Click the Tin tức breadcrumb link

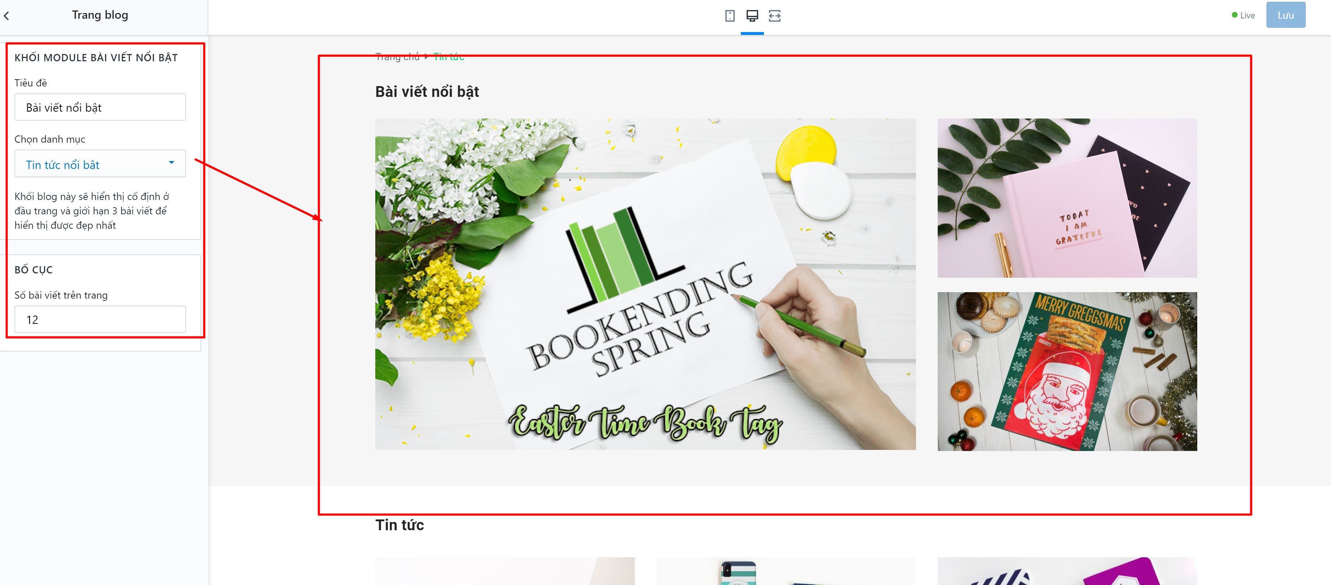448,57
